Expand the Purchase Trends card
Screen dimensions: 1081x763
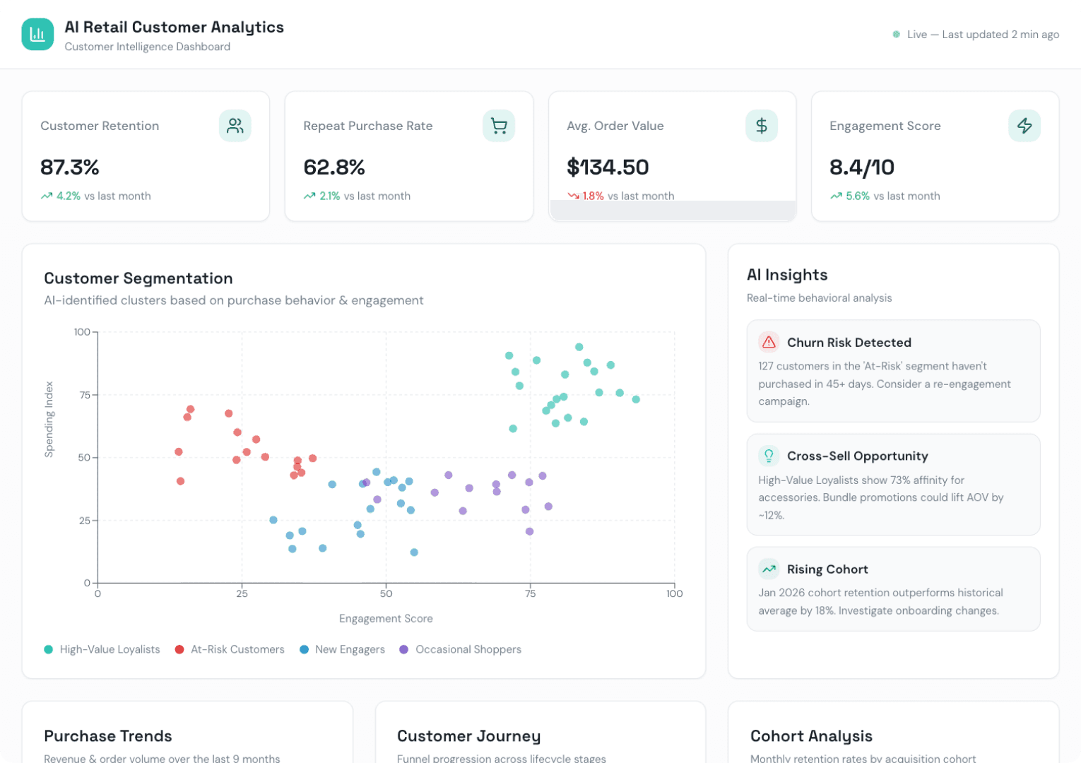pos(107,736)
